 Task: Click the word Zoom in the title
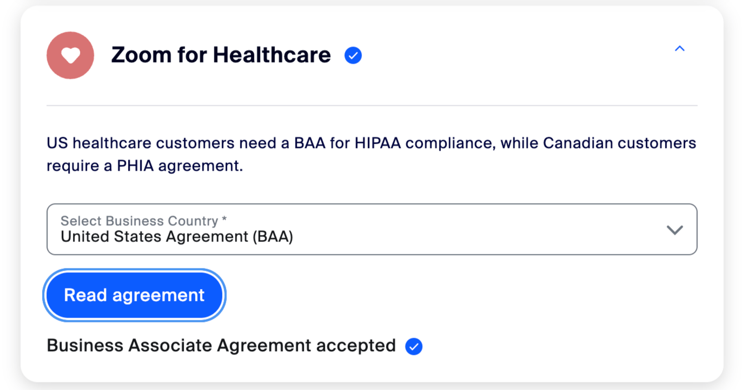[142, 55]
